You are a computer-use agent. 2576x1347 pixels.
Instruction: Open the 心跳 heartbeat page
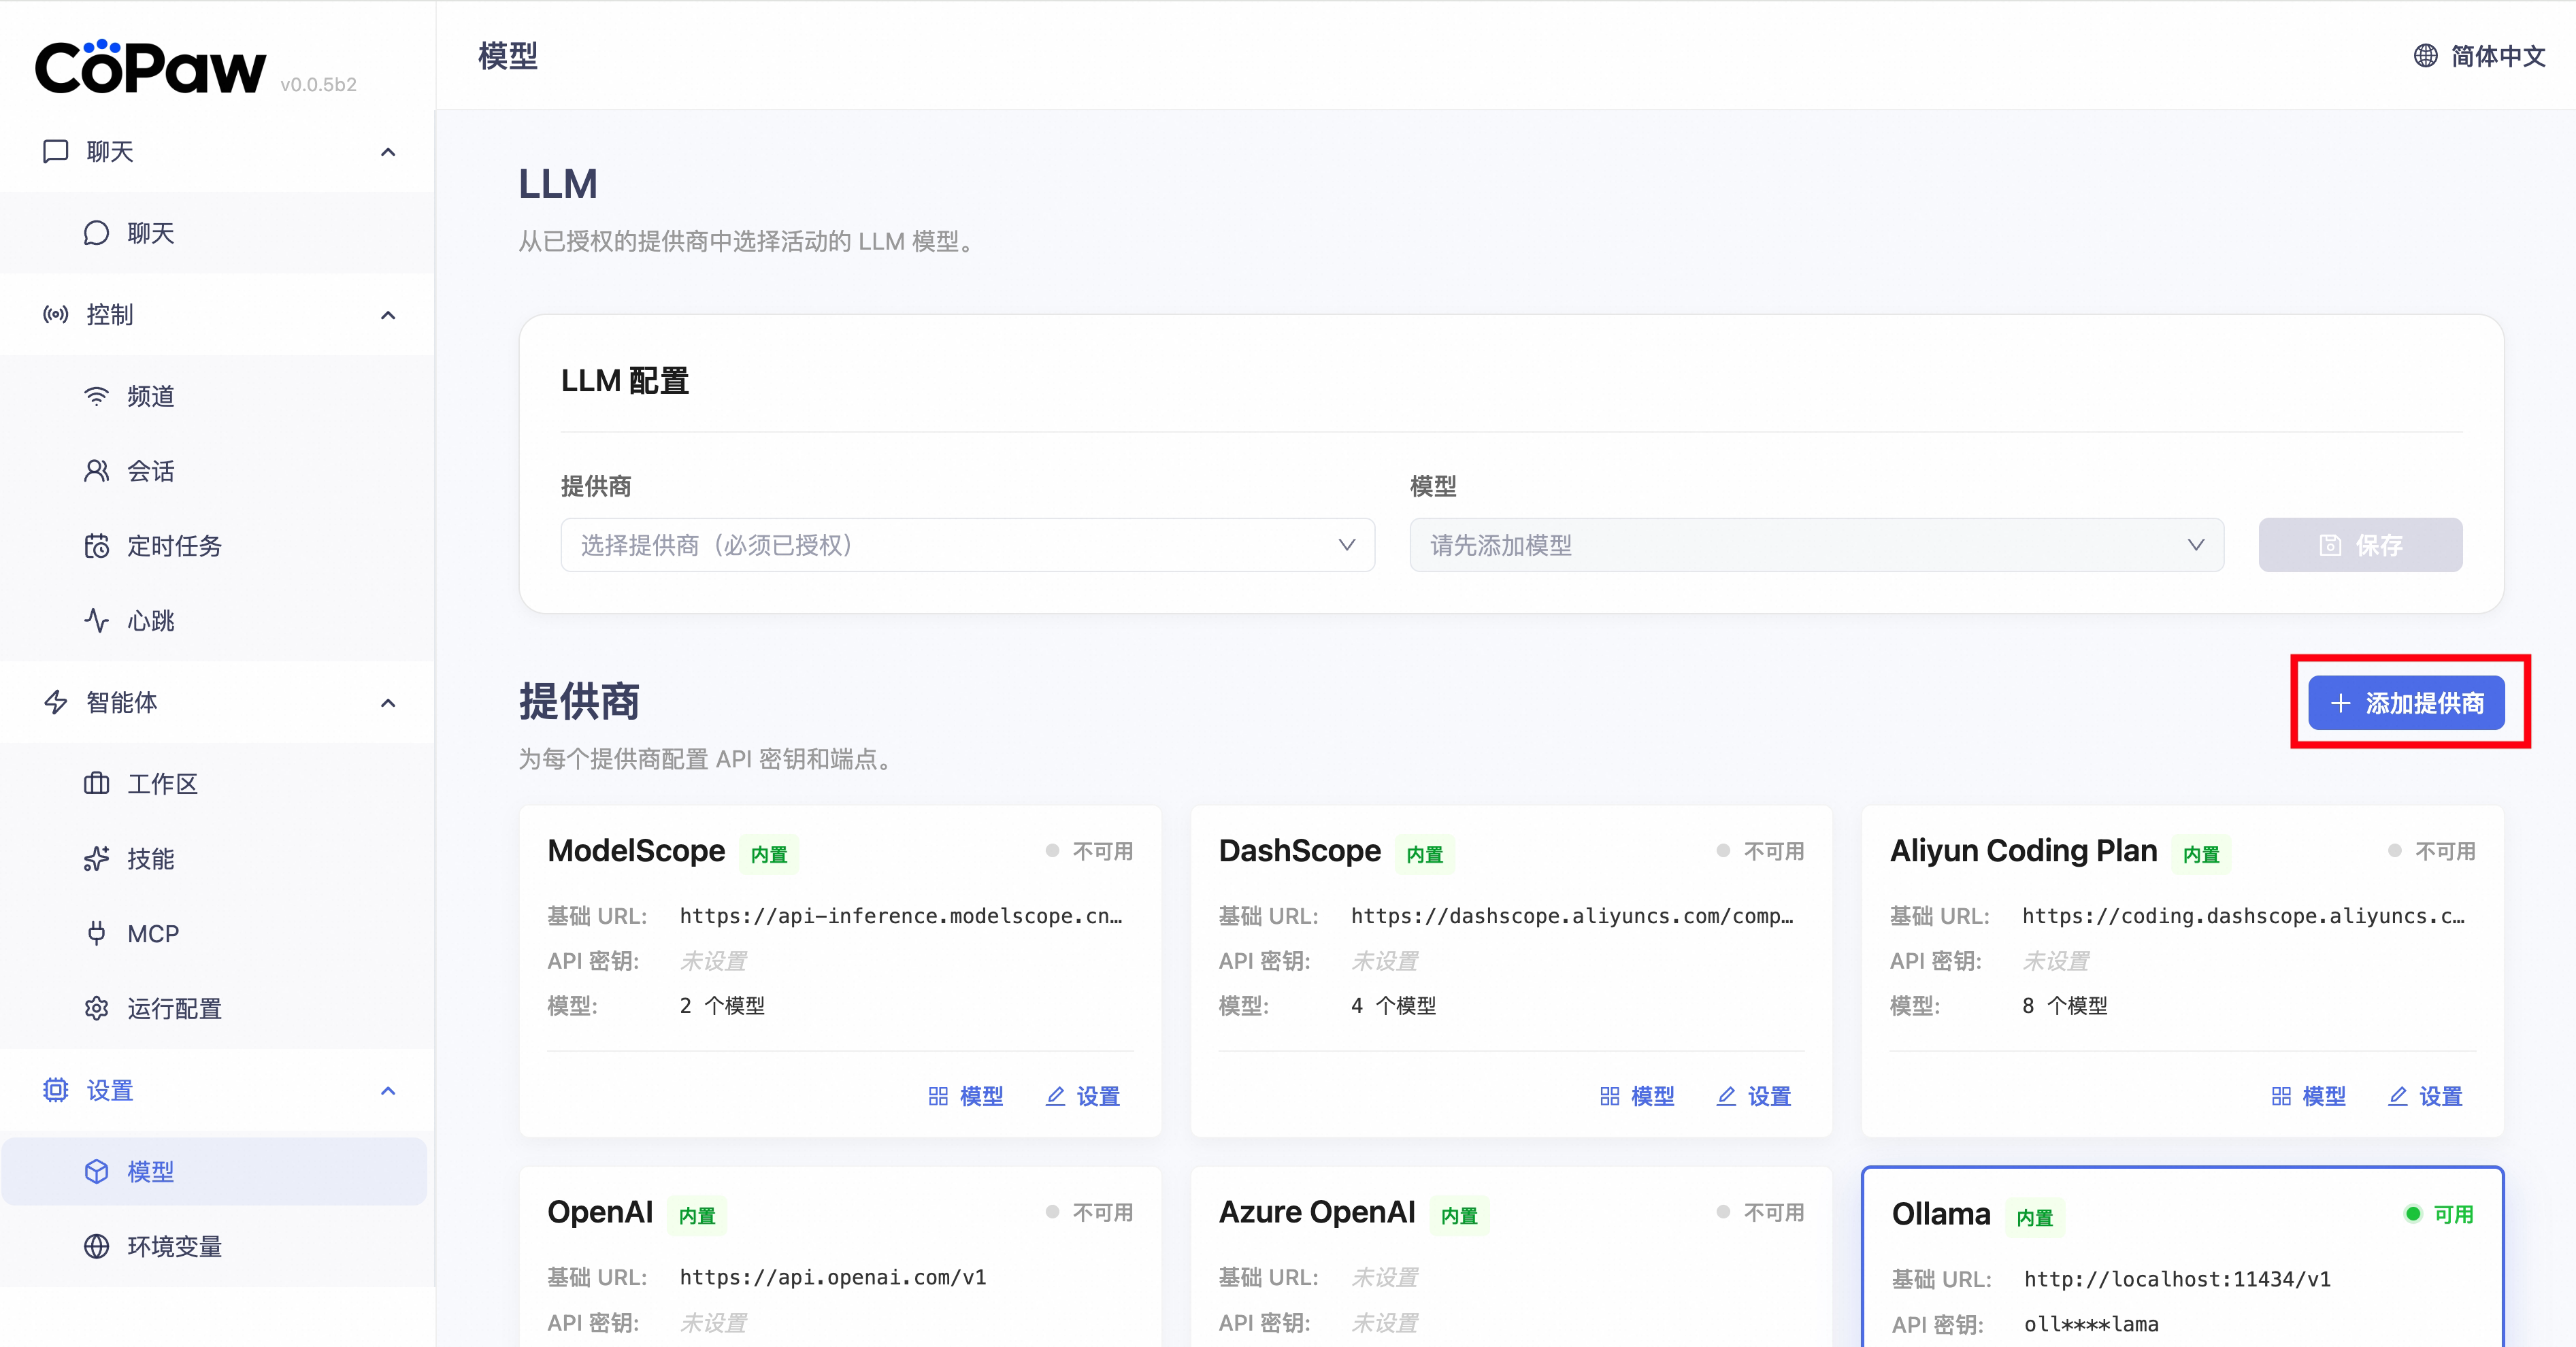point(151,621)
